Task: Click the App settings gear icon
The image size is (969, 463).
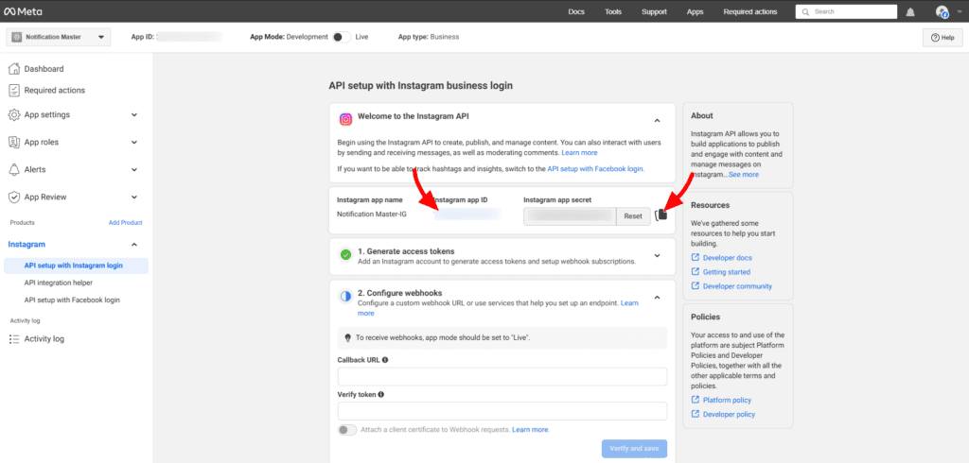Action: point(14,115)
